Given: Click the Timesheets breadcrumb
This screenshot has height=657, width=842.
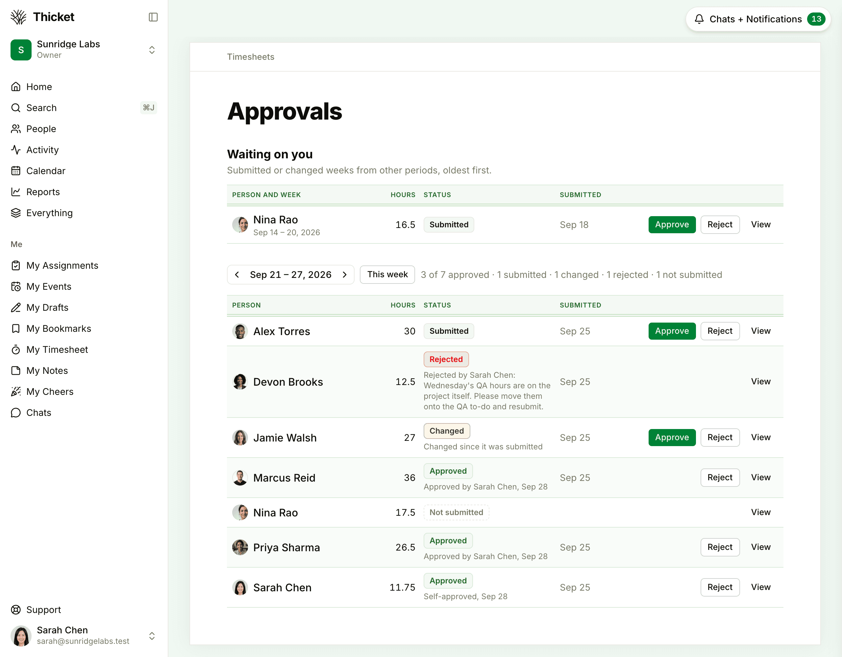Looking at the screenshot, I should pos(251,57).
